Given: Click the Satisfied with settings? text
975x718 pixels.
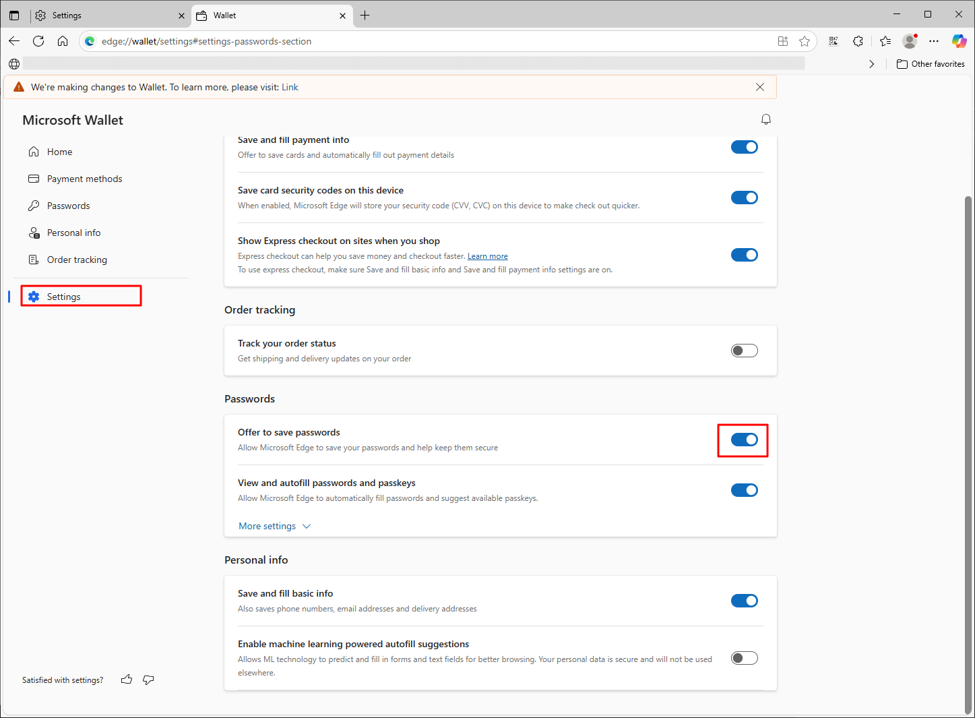Looking at the screenshot, I should click(63, 680).
